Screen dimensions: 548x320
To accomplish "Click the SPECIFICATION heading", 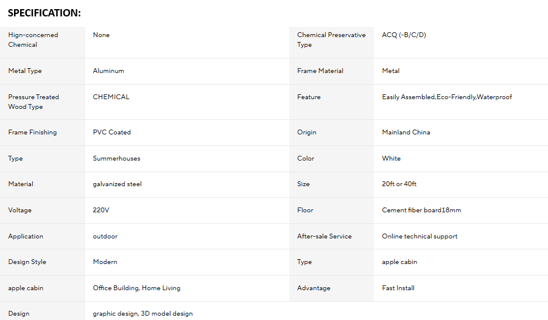I will pyautogui.click(x=44, y=13).
